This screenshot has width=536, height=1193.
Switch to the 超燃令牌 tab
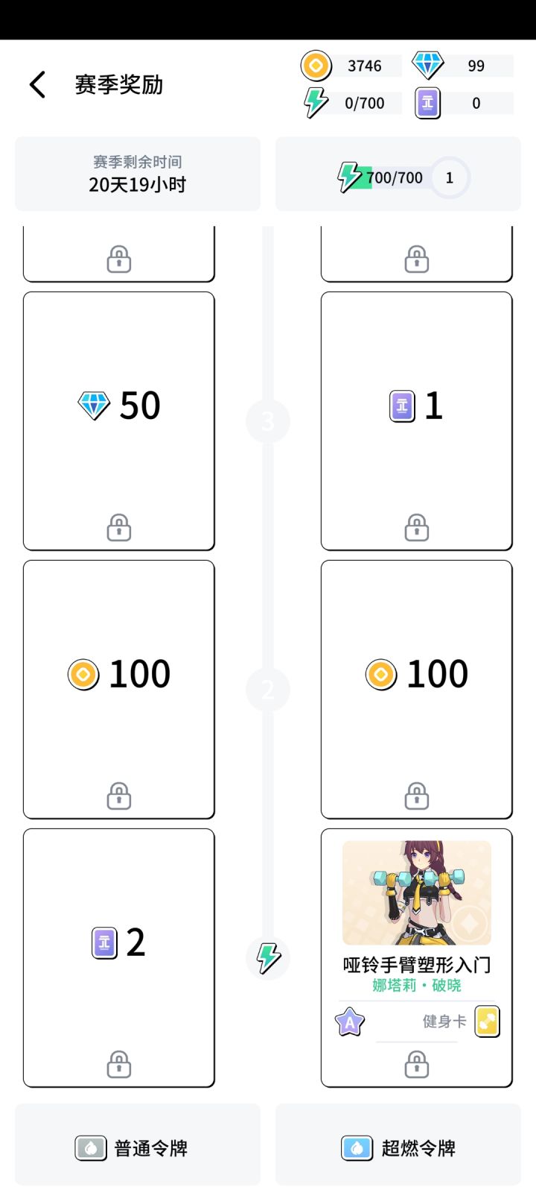(398, 1148)
